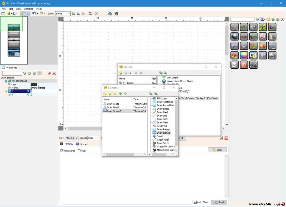Open the Arduino menu
This screenshot has height=207, width=286.
(29, 9)
